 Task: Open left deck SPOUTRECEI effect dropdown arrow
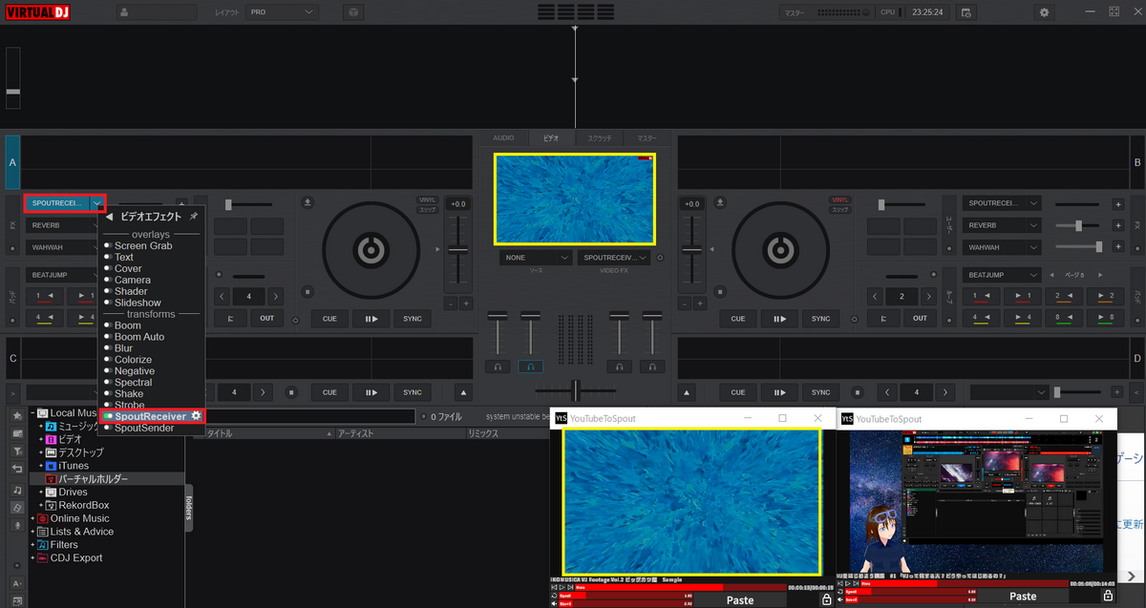tap(97, 203)
